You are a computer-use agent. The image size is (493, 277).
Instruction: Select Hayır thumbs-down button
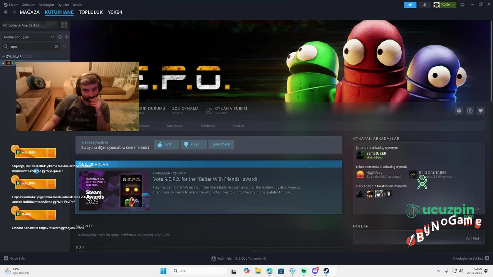pos(194,144)
